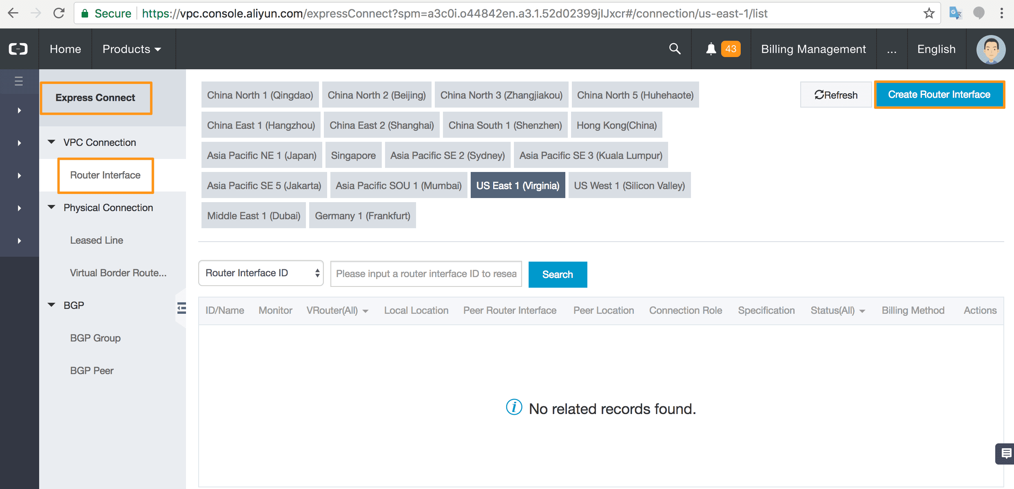
Task: Expand the second arrow in left rail
Action: pos(19,143)
